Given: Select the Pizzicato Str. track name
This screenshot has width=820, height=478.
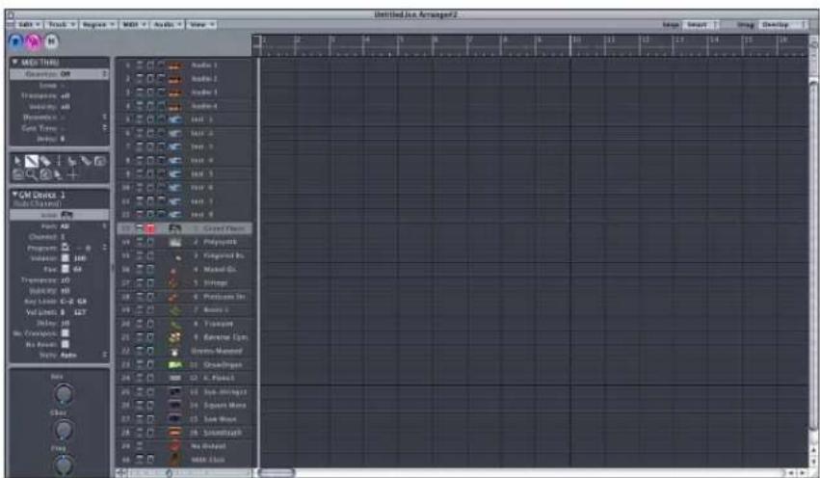Looking at the screenshot, I should [x=224, y=297].
